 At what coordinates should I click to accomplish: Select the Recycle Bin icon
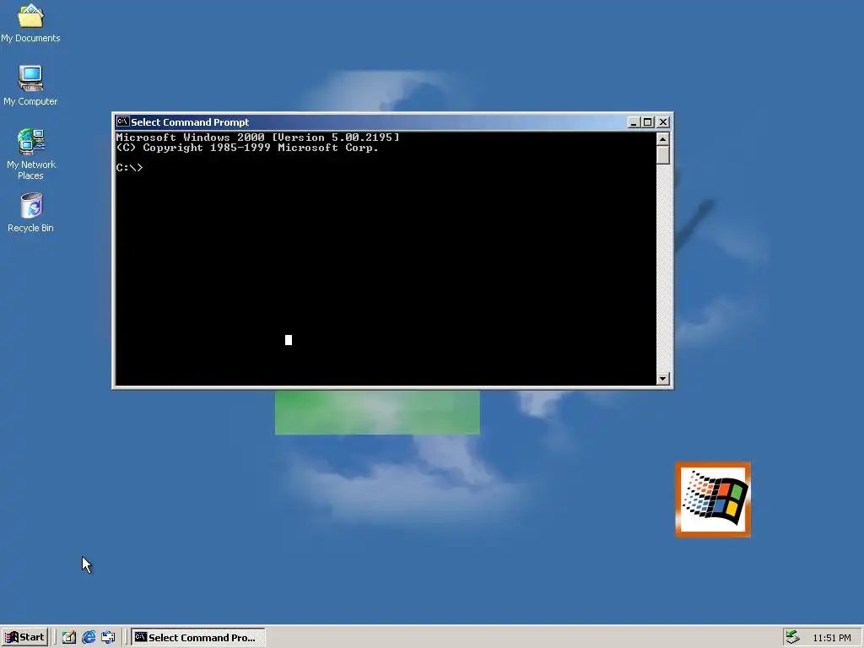[x=30, y=213]
